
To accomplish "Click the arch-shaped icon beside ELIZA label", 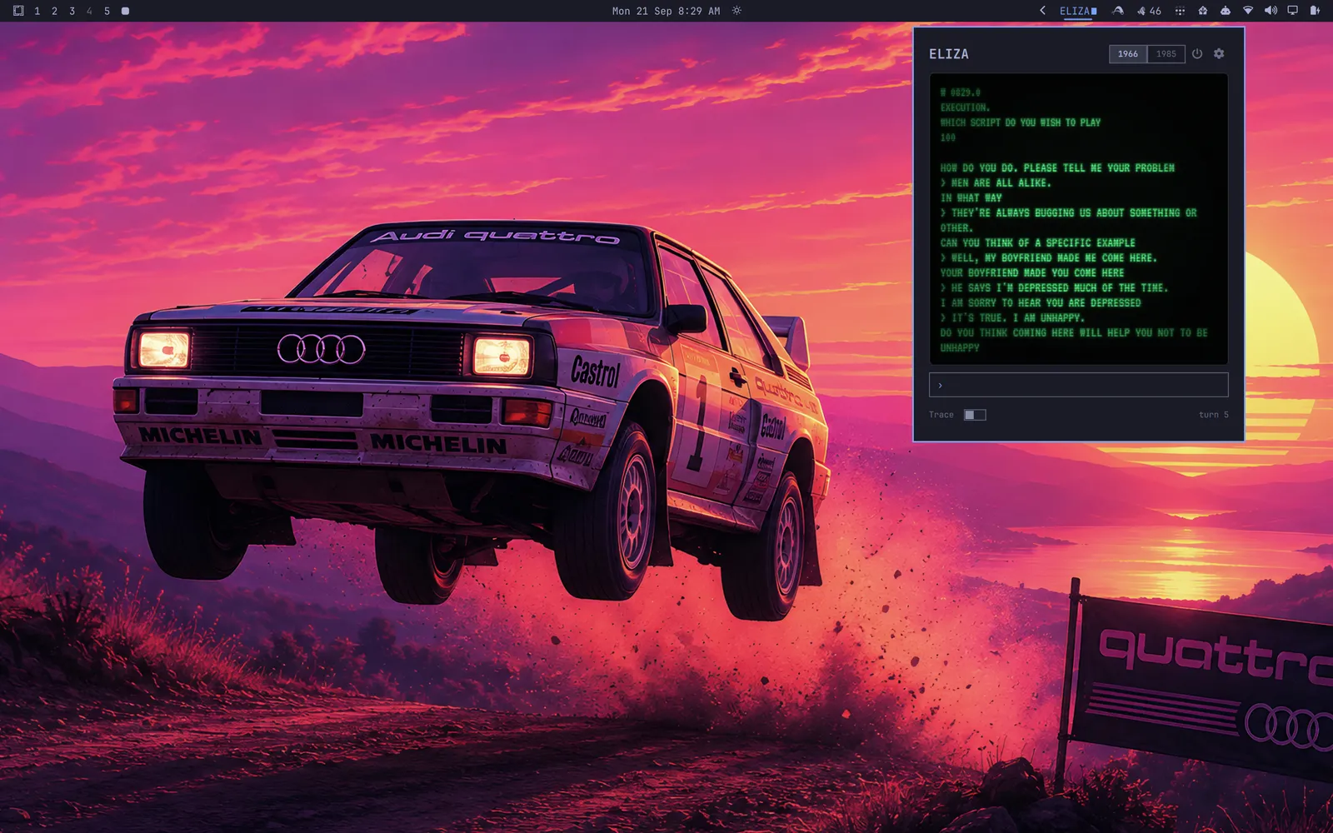I will (x=1118, y=11).
